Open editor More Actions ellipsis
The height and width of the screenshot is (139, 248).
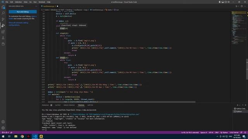click(x=245, y=6)
